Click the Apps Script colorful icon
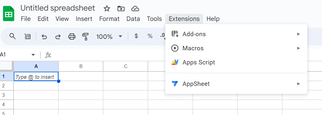This screenshot has width=322, height=115. tap(175, 62)
